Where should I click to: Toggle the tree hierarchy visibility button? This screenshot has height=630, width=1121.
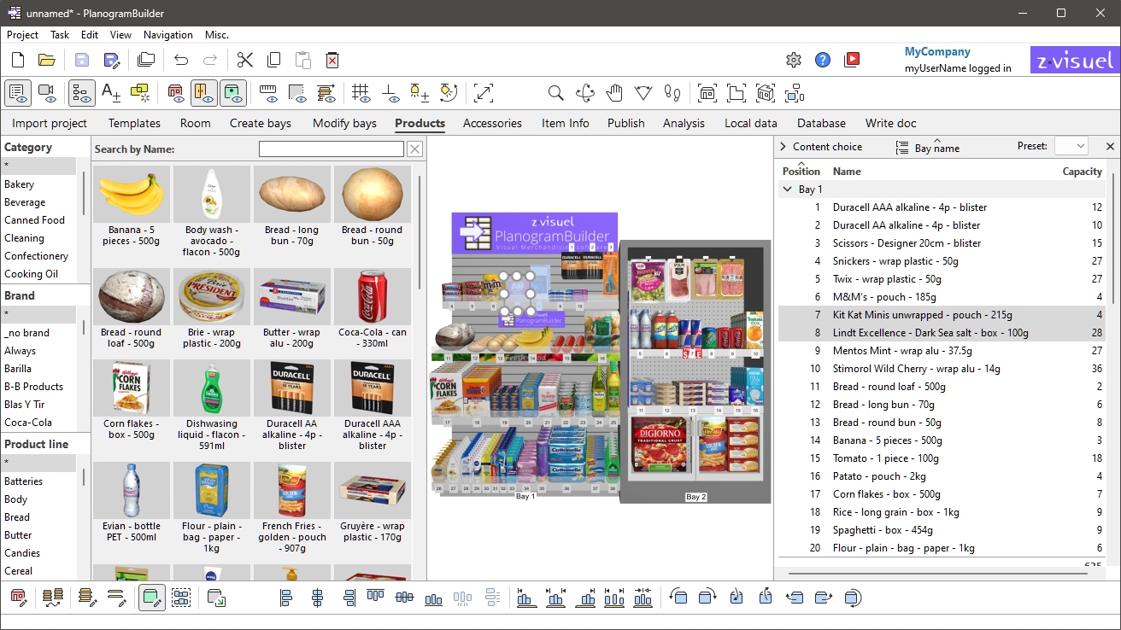click(x=82, y=92)
